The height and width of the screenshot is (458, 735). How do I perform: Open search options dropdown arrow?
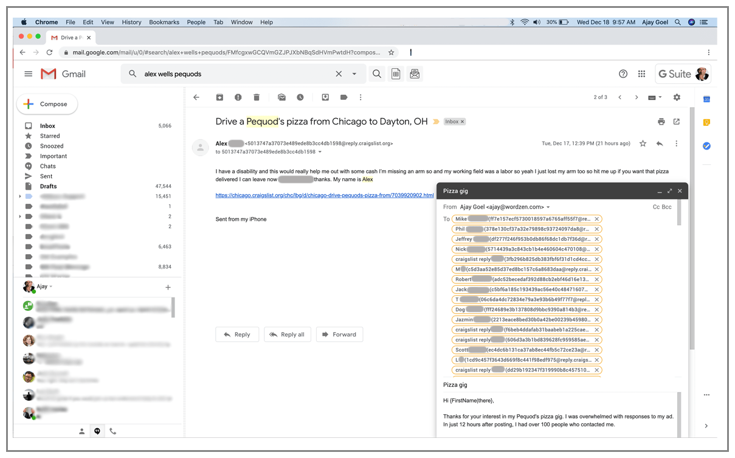354,74
